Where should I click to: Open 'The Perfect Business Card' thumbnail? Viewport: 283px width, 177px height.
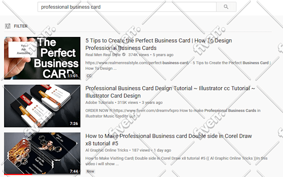pos(42,58)
